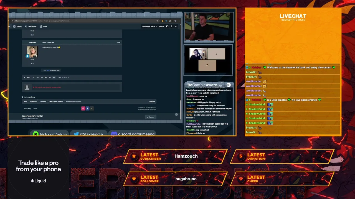Open the browser extensions puzzle icon
The width and height of the screenshot is (355, 199).
[170, 21]
